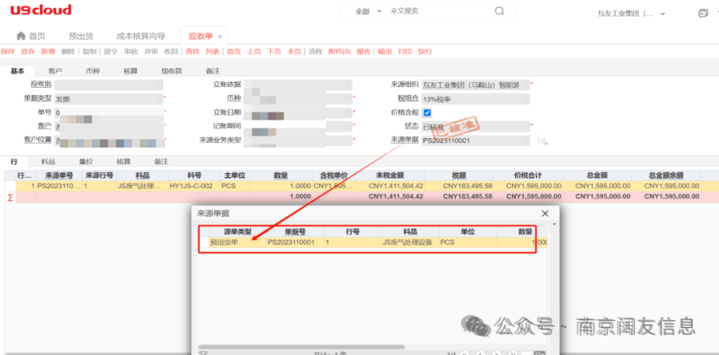This screenshot has height=355, width=719.
Task: Click the CNY183,495.58 cell in first row
Action: (459, 186)
